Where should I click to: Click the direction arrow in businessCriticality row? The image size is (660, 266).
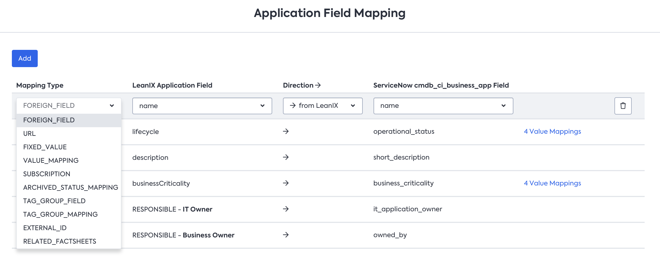(286, 183)
